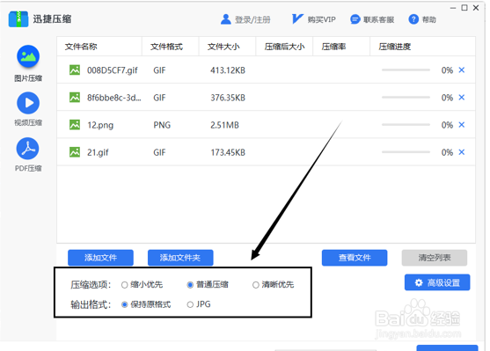This screenshot has width=490, height=351.
Task: Click the 登录/注册 user icon
Action: coord(225,19)
